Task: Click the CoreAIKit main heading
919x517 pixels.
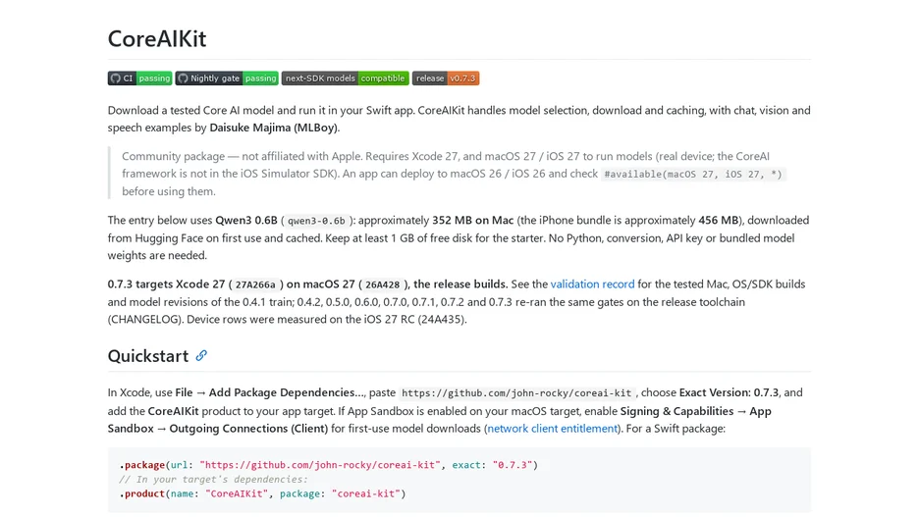Action: point(156,38)
